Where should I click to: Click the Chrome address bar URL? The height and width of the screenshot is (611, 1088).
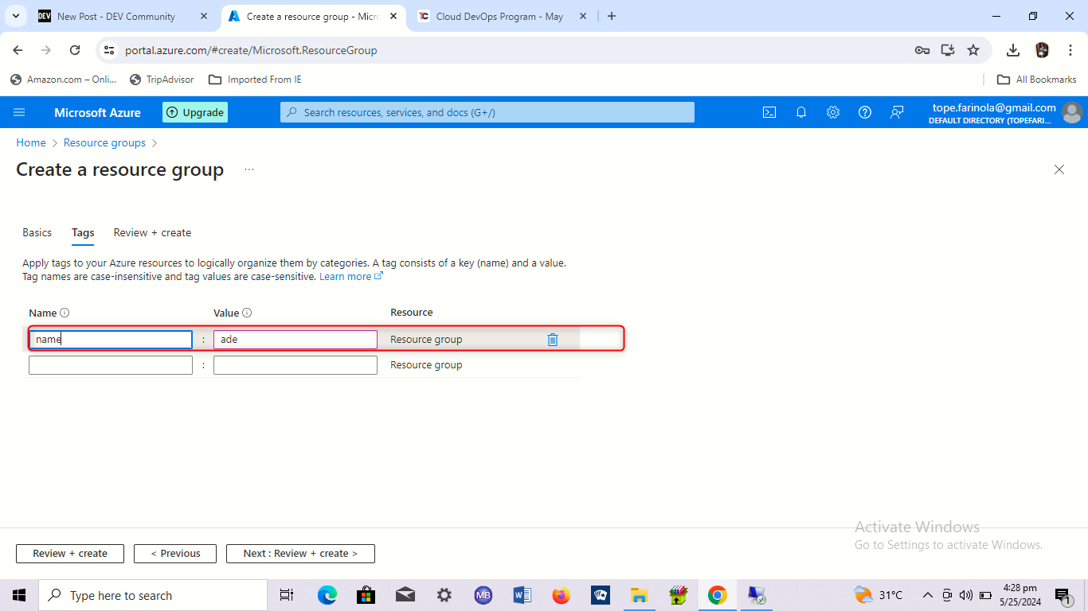pos(251,50)
